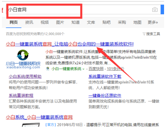
Task: Click the blue search button at right edge
Action: click(162, 9)
